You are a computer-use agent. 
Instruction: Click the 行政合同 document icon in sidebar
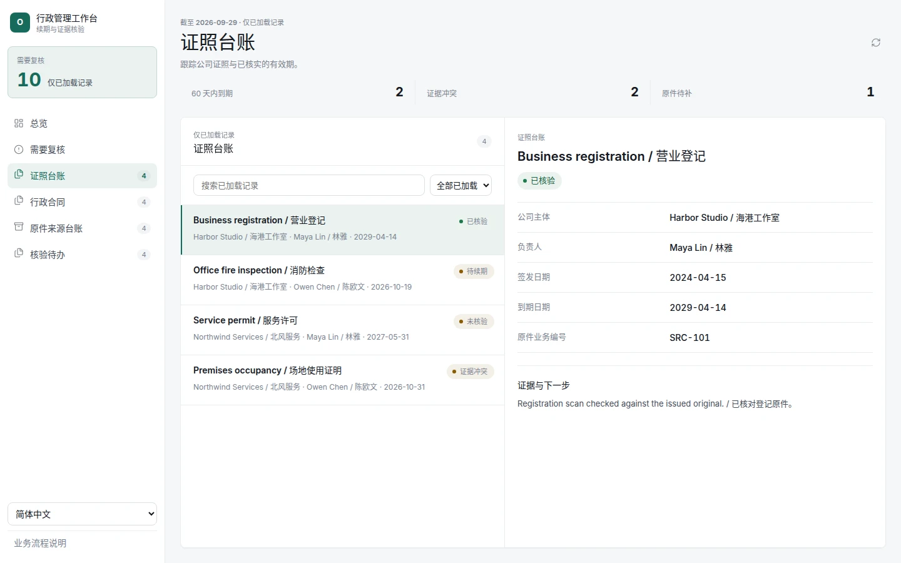pyautogui.click(x=19, y=201)
